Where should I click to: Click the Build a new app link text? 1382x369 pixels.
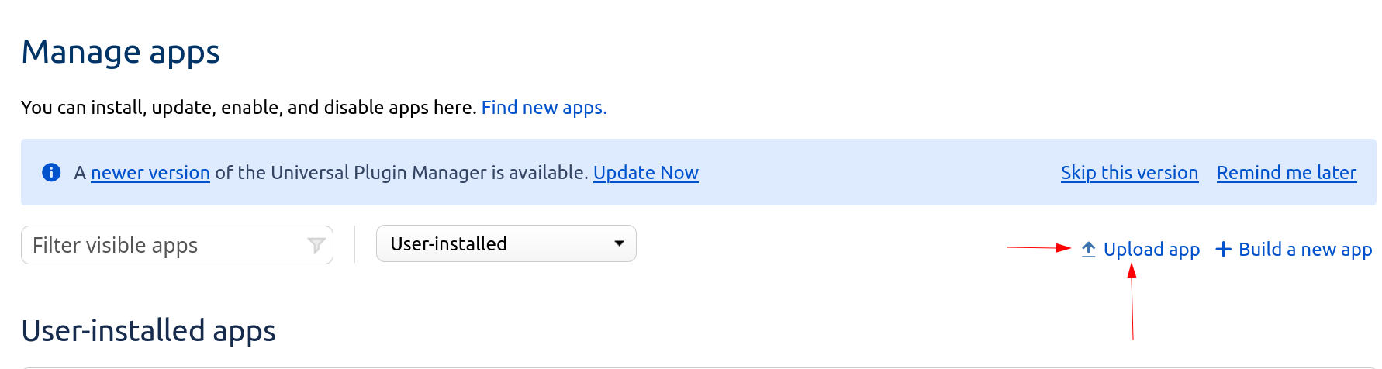[x=1304, y=250]
